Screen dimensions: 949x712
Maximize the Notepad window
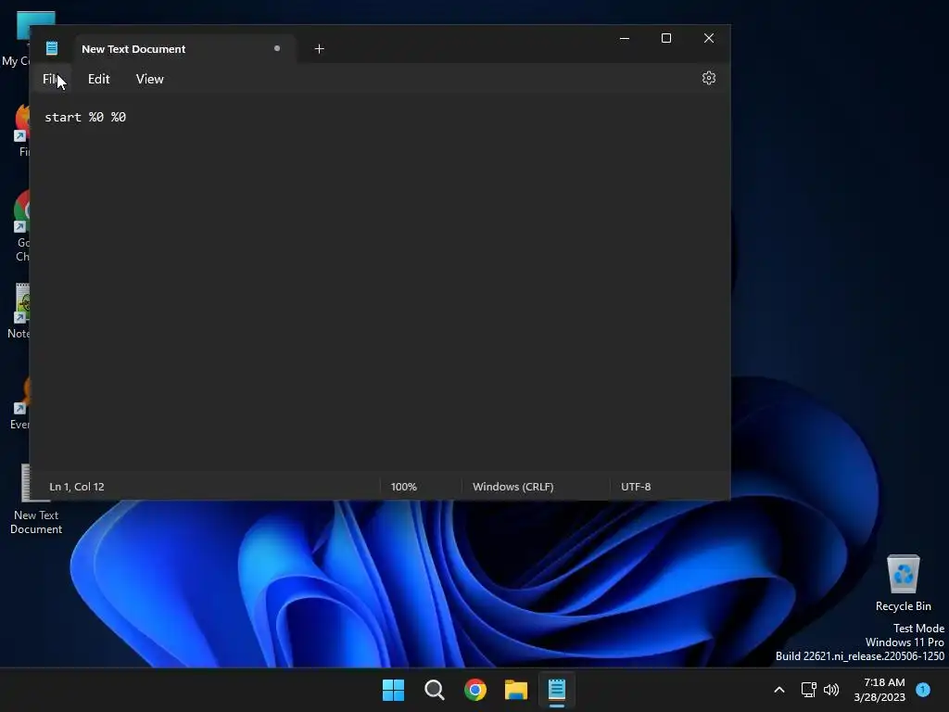(x=666, y=38)
